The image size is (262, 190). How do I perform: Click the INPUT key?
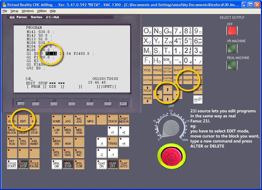(198, 70)
